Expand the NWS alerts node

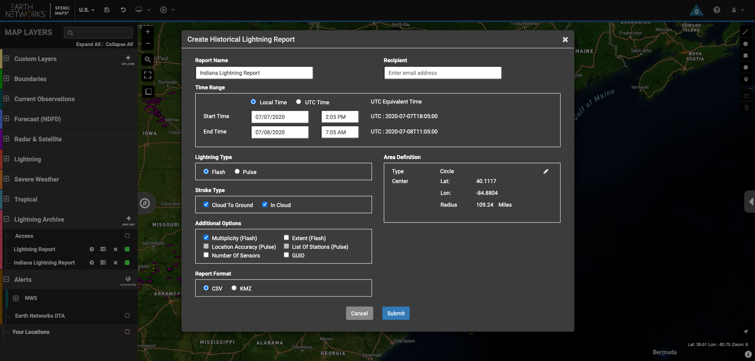[x=16, y=298]
